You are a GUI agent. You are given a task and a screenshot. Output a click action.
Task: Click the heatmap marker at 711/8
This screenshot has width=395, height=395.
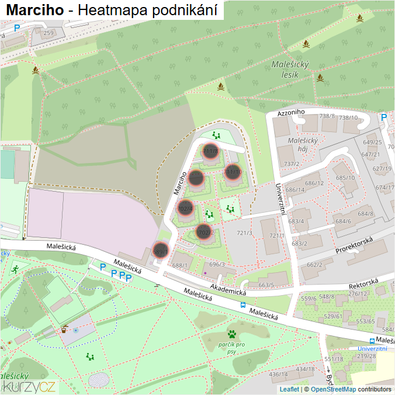coord(210,151)
